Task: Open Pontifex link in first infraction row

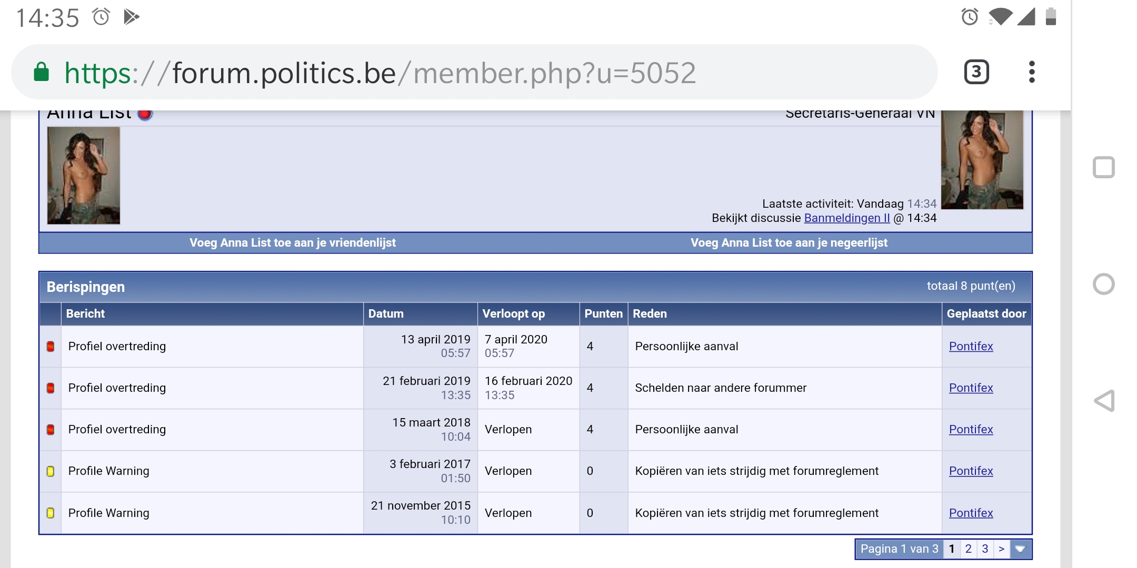Action: 971,347
